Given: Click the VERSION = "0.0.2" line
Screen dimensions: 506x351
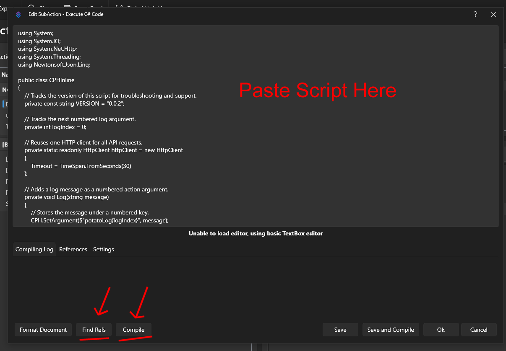Looking at the screenshot, I should [75, 103].
